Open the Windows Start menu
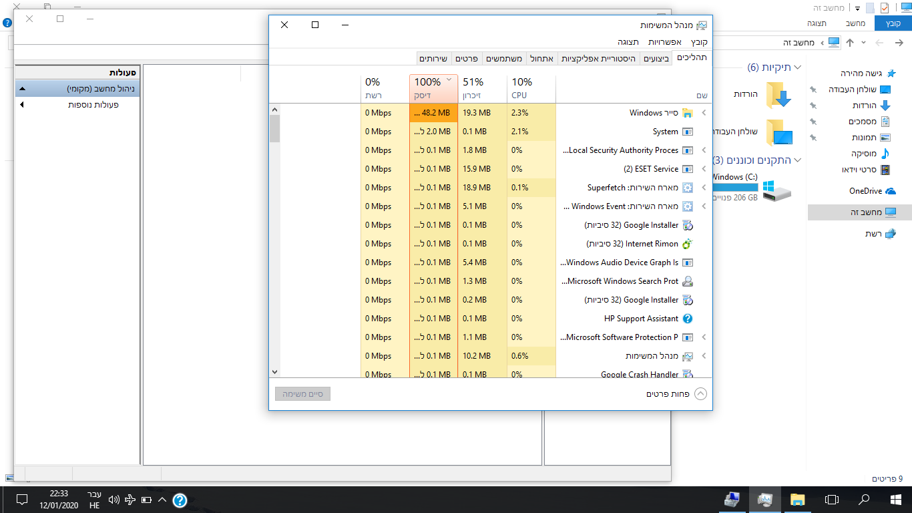This screenshot has width=912, height=513. [x=895, y=500]
